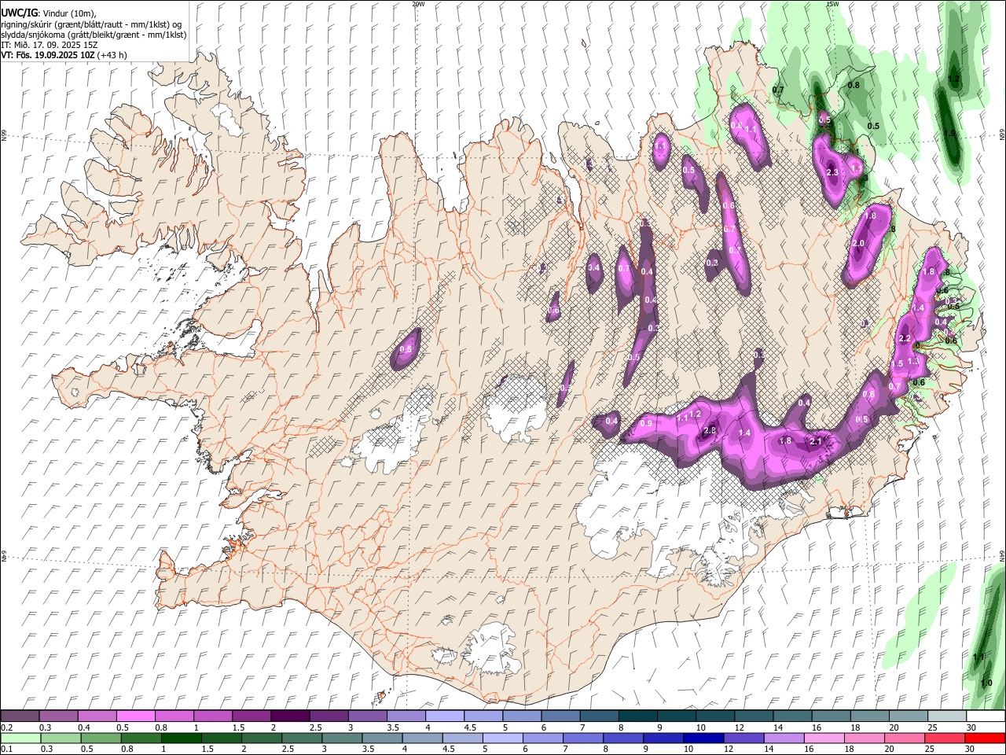Screen dimensions: 1006x755
Task: Select the lone 0.5 snow patch in the west-central highlands
Action: coord(406,349)
